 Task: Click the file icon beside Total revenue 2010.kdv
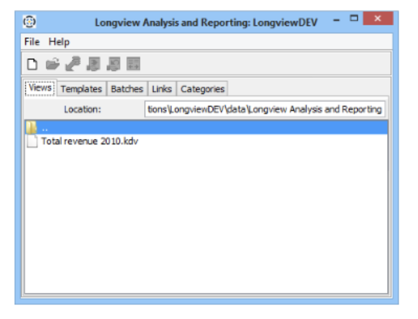[32, 142]
